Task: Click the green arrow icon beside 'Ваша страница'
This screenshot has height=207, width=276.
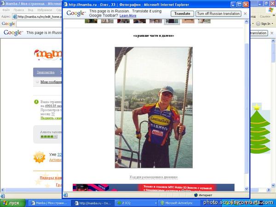Action: pos(36,102)
